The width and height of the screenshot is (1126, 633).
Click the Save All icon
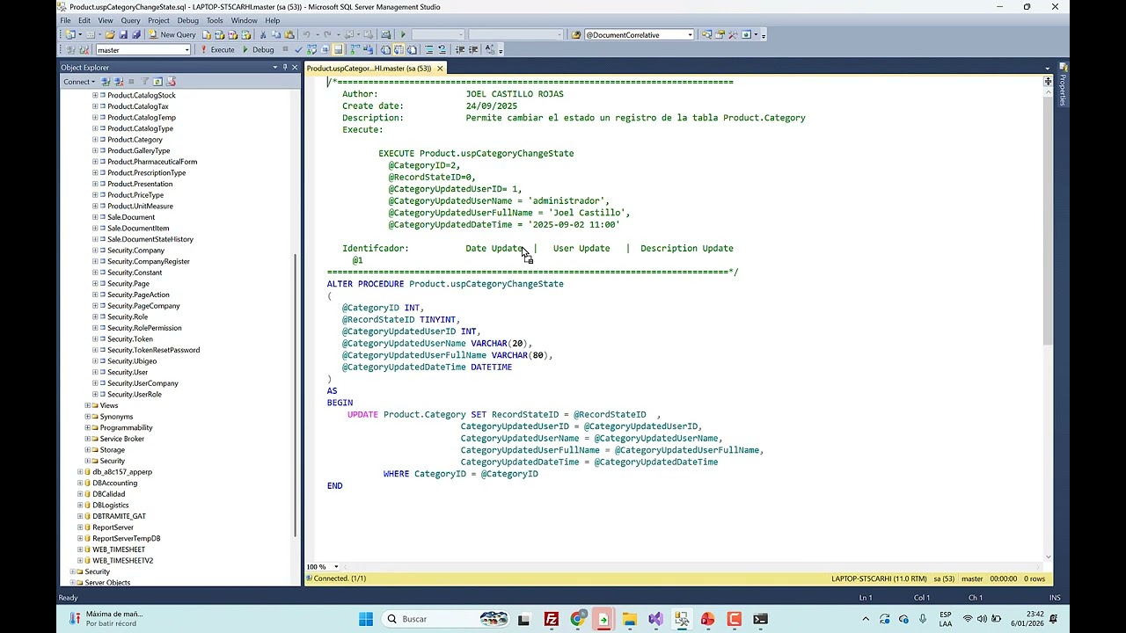click(x=136, y=35)
